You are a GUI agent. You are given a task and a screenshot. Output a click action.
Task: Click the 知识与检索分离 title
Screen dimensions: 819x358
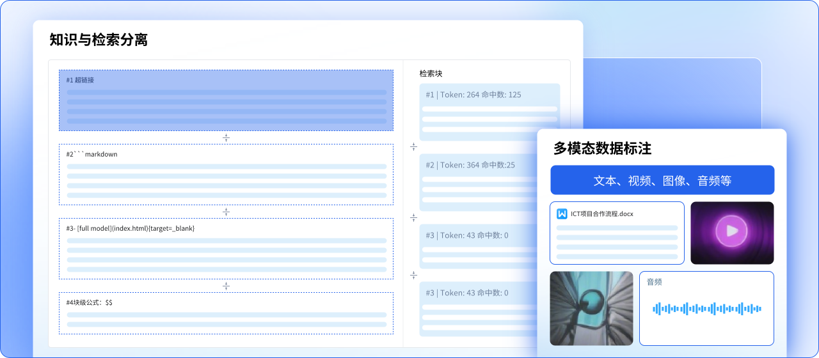click(x=99, y=40)
